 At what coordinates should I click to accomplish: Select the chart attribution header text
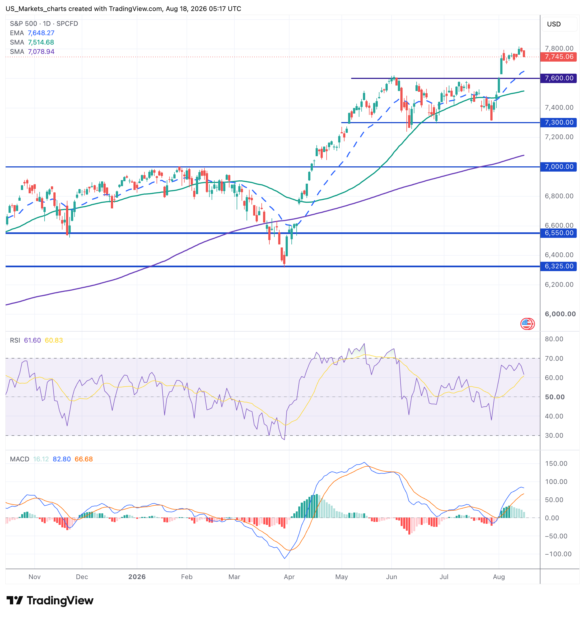tap(124, 9)
